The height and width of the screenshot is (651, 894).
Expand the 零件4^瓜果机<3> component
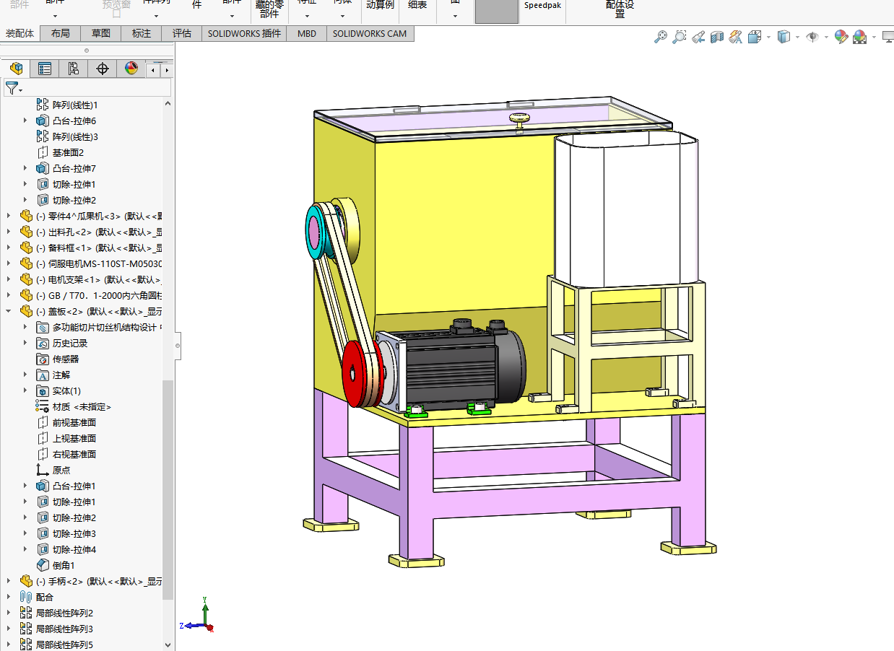pos(9,216)
